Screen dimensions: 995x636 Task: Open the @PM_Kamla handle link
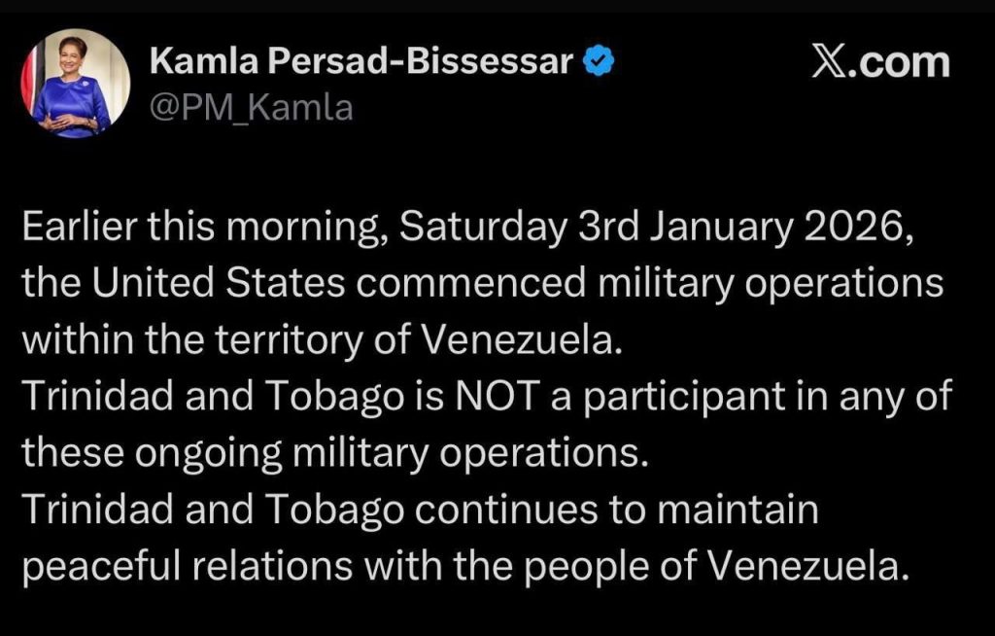[251, 109]
